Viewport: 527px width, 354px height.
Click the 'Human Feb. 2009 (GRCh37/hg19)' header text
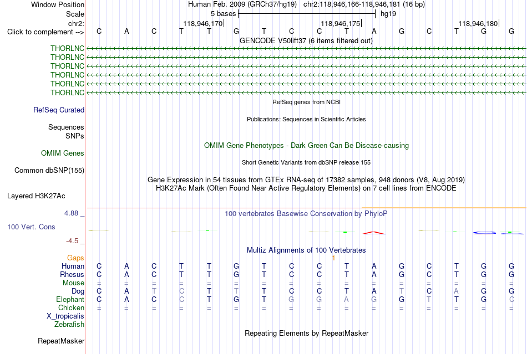pyautogui.click(x=242, y=4)
